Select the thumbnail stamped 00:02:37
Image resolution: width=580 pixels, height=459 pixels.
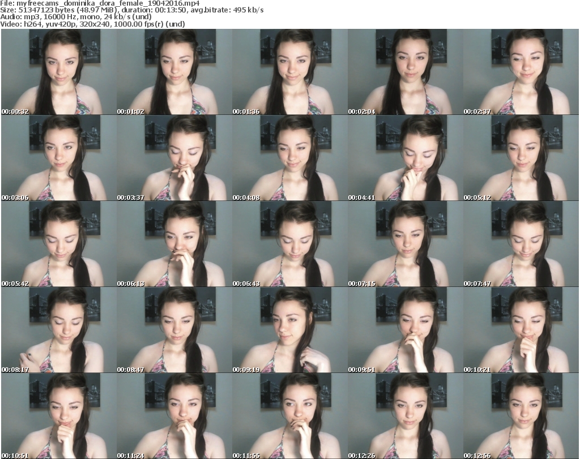point(521,72)
